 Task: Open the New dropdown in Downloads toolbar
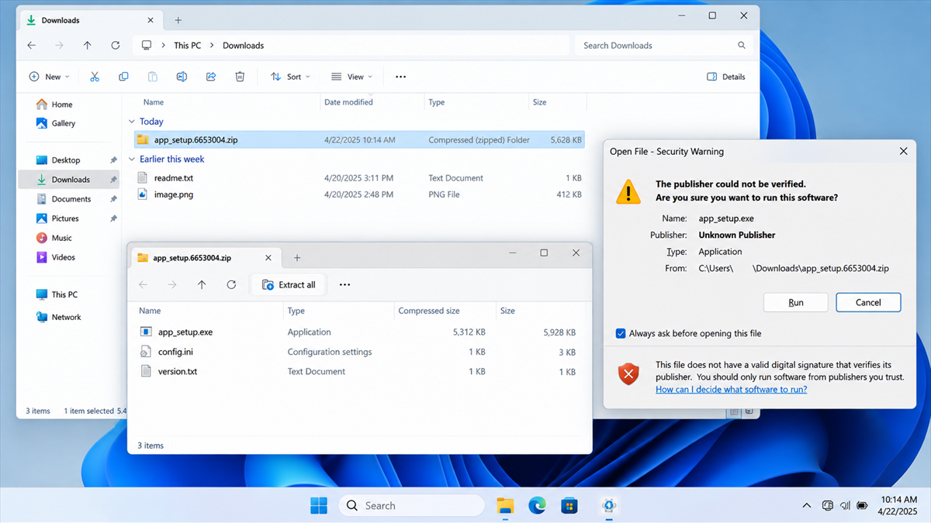(x=49, y=77)
